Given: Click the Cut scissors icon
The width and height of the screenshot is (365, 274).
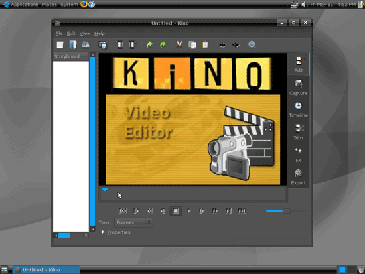Looking at the screenshot, I should click(x=179, y=44).
